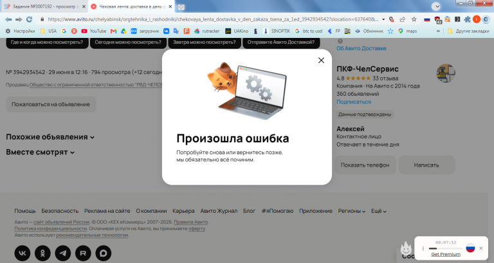Click the padlock site info icon
Image resolution: width=494 pixels, height=263 pixels.
click(x=42, y=19)
